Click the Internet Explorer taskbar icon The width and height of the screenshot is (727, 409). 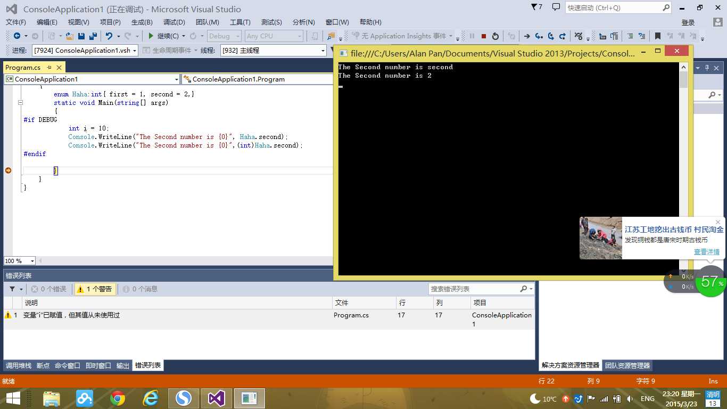coord(151,398)
